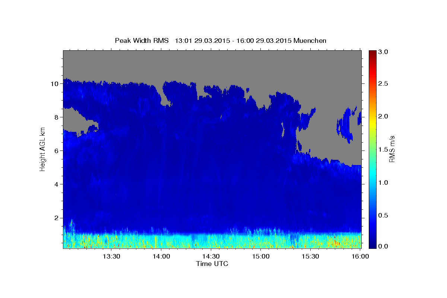This screenshot has width=447, height=298.
Task: Click the 'RMS m/s' colorbar label
Action: pyautogui.click(x=392, y=149)
